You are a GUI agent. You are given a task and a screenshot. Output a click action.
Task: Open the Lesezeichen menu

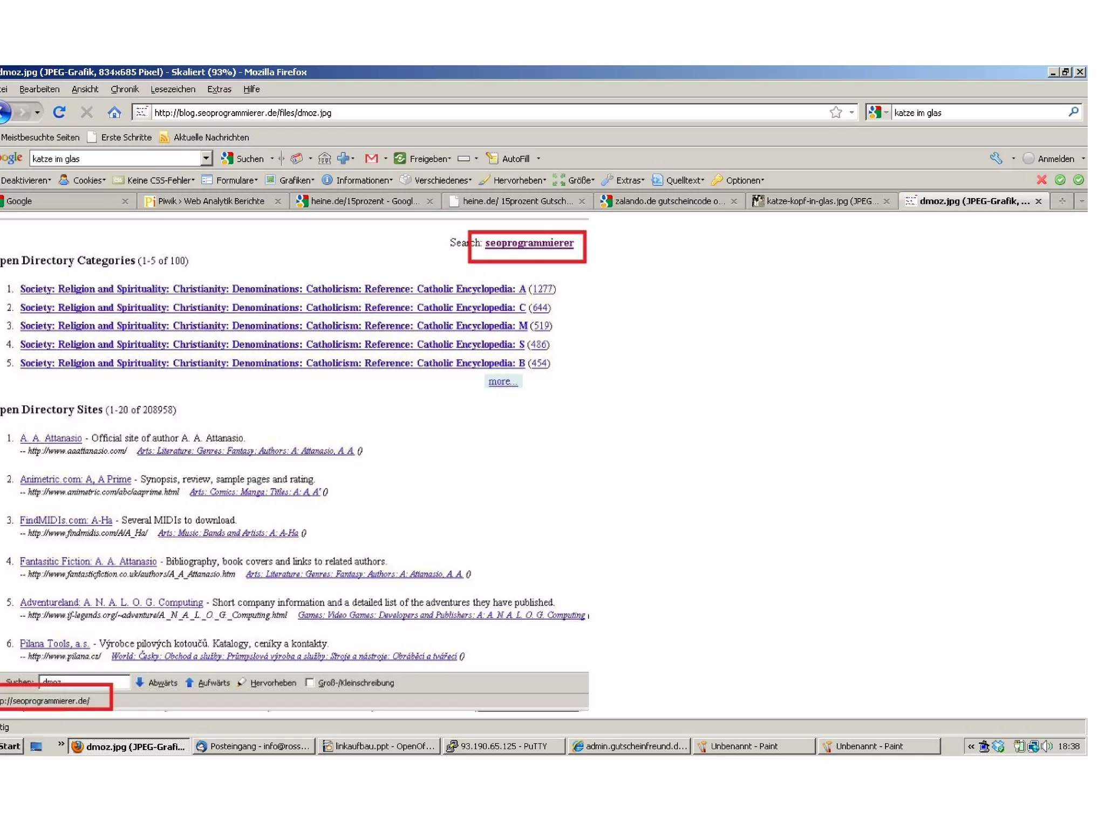click(173, 89)
